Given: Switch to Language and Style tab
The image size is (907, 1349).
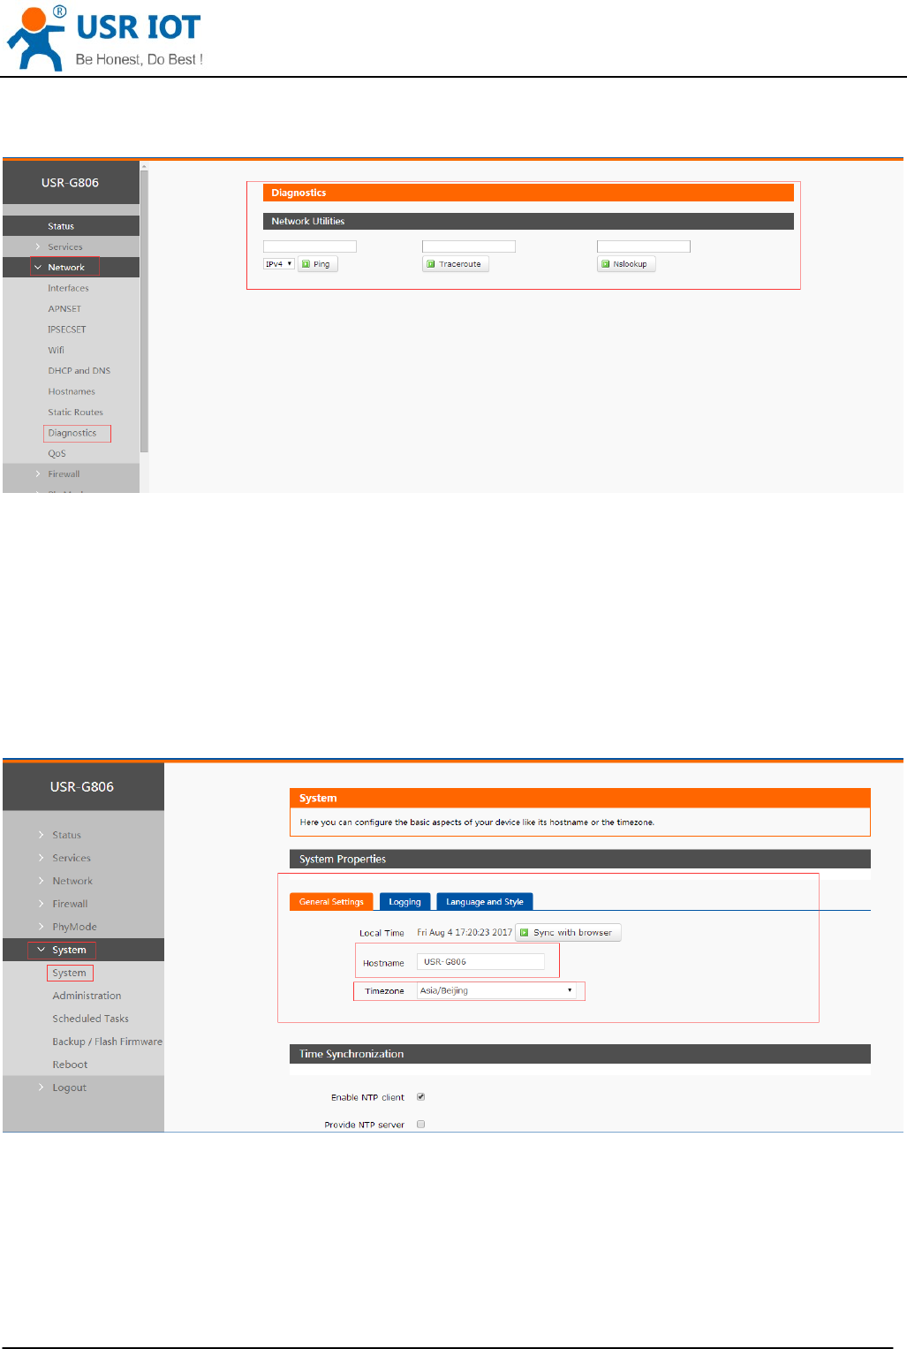Looking at the screenshot, I should 484,902.
